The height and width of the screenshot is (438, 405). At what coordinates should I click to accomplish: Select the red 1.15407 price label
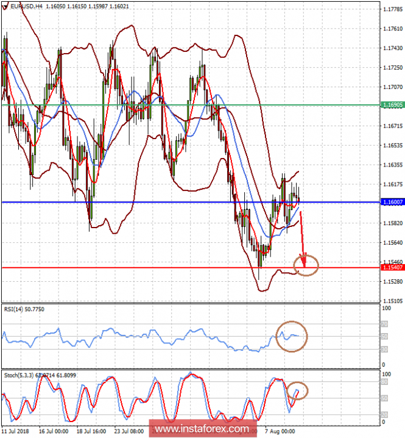393,268
